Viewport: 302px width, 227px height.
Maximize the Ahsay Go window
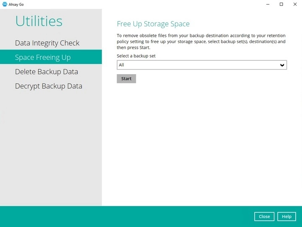pyautogui.click(x=281, y=4)
